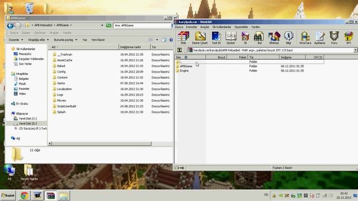Select the Localization folder in Explorer
Image resolution: width=358 pixels, height=201 pixels.
pos(64,89)
